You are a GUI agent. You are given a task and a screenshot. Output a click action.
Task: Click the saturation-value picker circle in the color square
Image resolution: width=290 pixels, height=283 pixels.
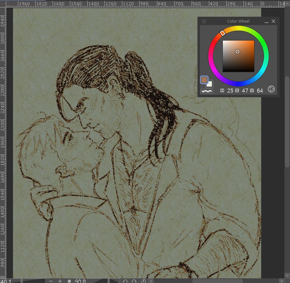[x=237, y=52]
